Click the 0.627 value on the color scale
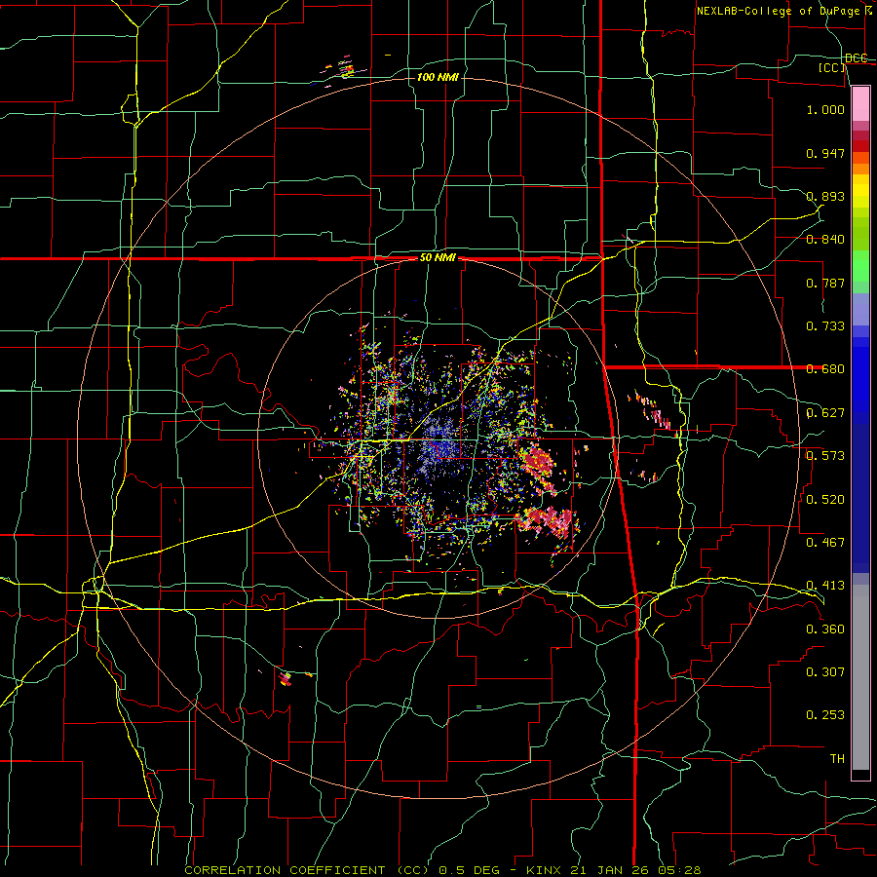This screenshot has height=877, width=877. 825,413
